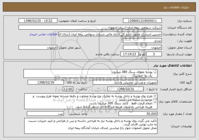Click the need date field 1398/02/30
This screenshot has height=140, width=199.
(x=46, y=83)
